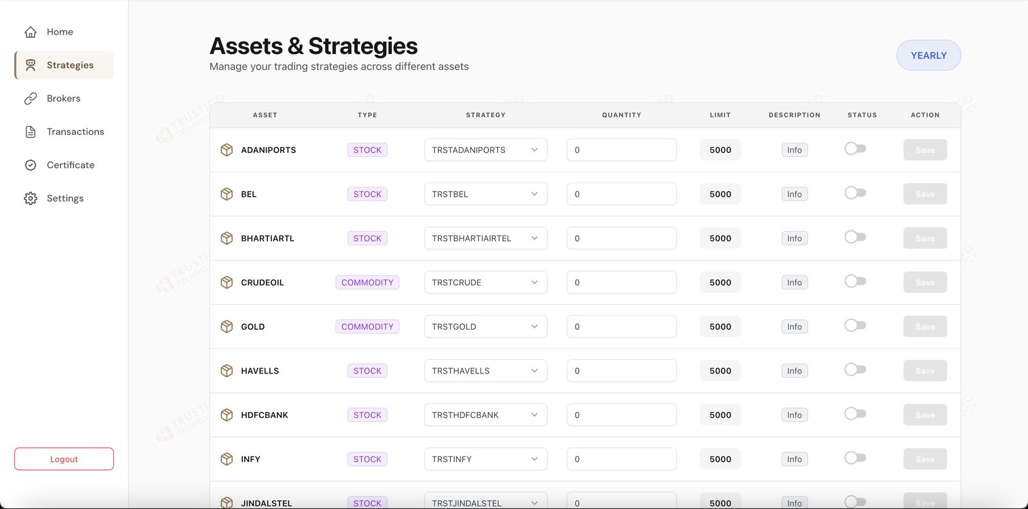Viewport: 1028px width, 509px height.
Task: Click the Brokers link icon
Action: coord(30,98)
